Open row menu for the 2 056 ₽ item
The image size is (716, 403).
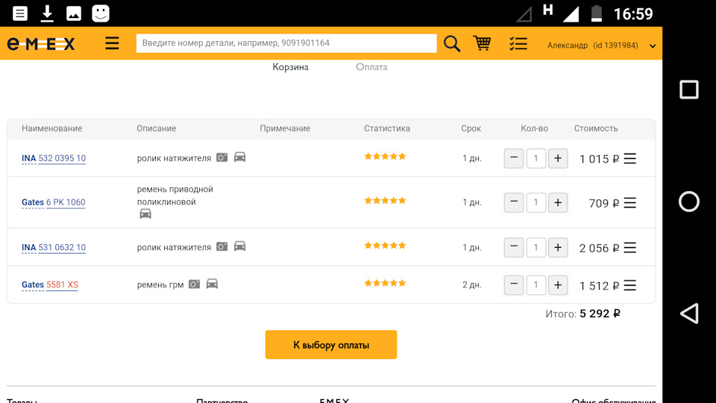point(630,248)
